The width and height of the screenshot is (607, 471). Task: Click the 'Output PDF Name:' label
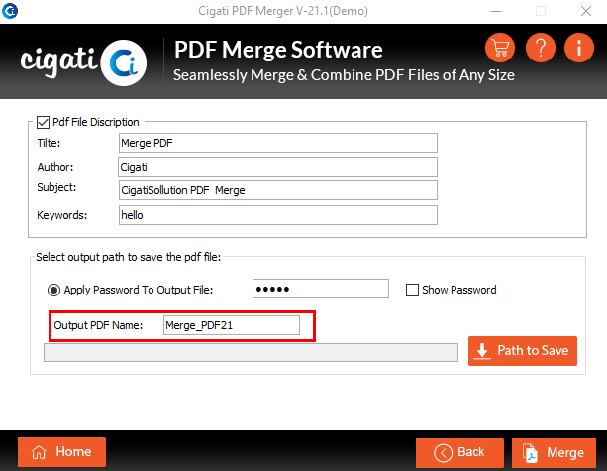pyautogui.click(x=98, y=325)
